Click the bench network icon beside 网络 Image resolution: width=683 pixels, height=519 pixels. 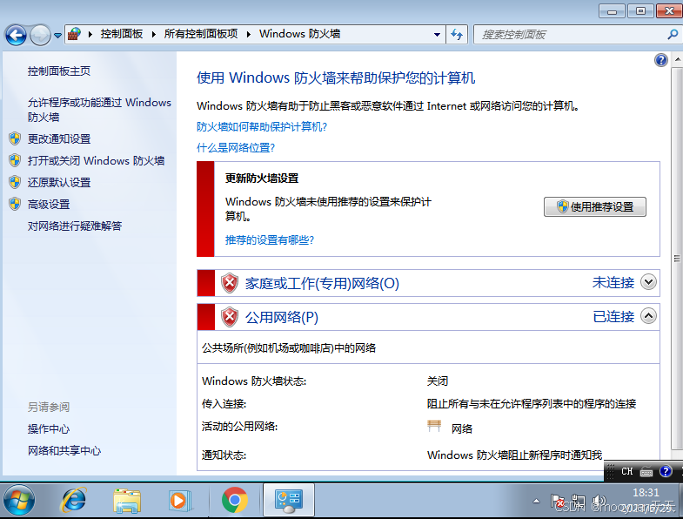[x=434, y=426]
